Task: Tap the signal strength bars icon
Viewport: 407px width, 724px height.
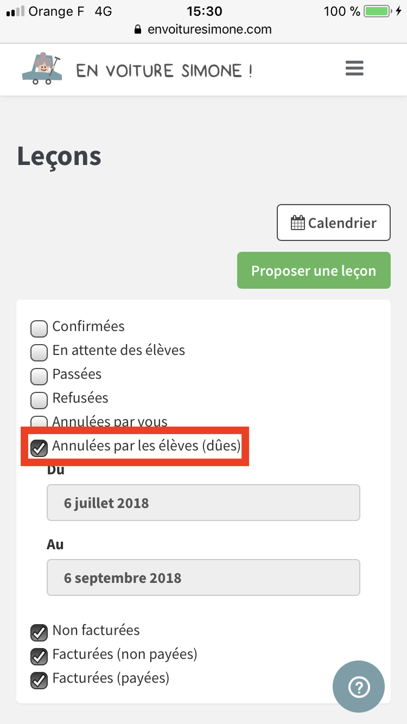Action: [x=15, y=11]
